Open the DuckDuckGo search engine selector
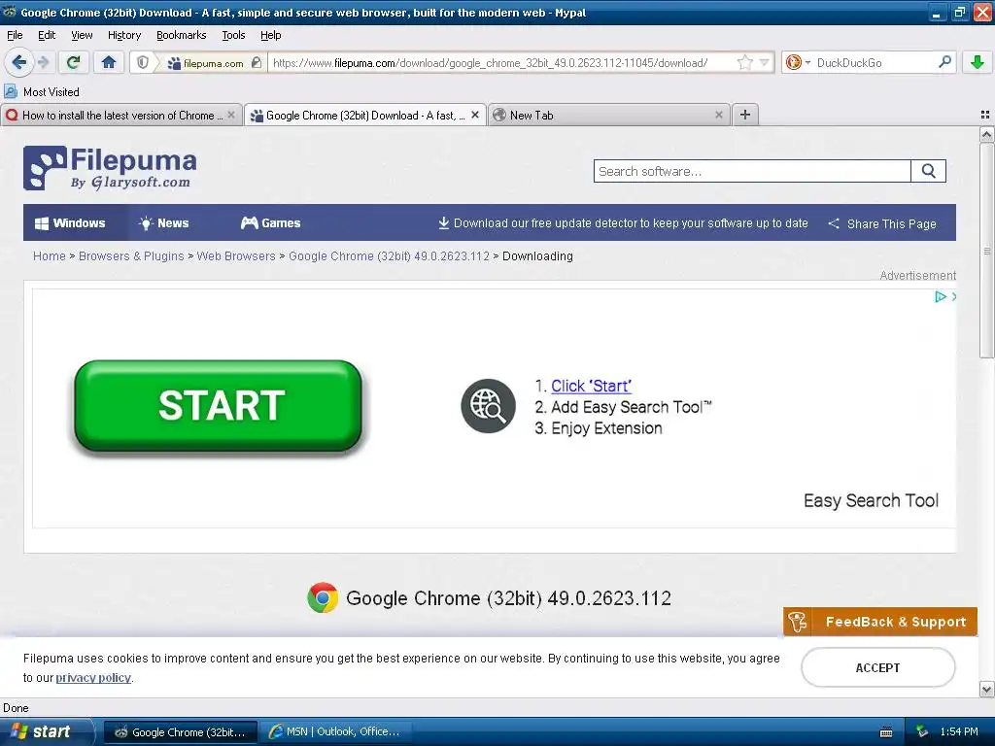 click(798, 62)
